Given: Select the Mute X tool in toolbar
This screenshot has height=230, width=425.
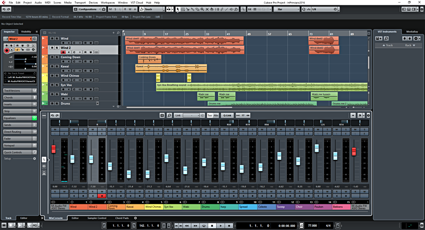Looking at the screenshot, I should pos(207,9).
